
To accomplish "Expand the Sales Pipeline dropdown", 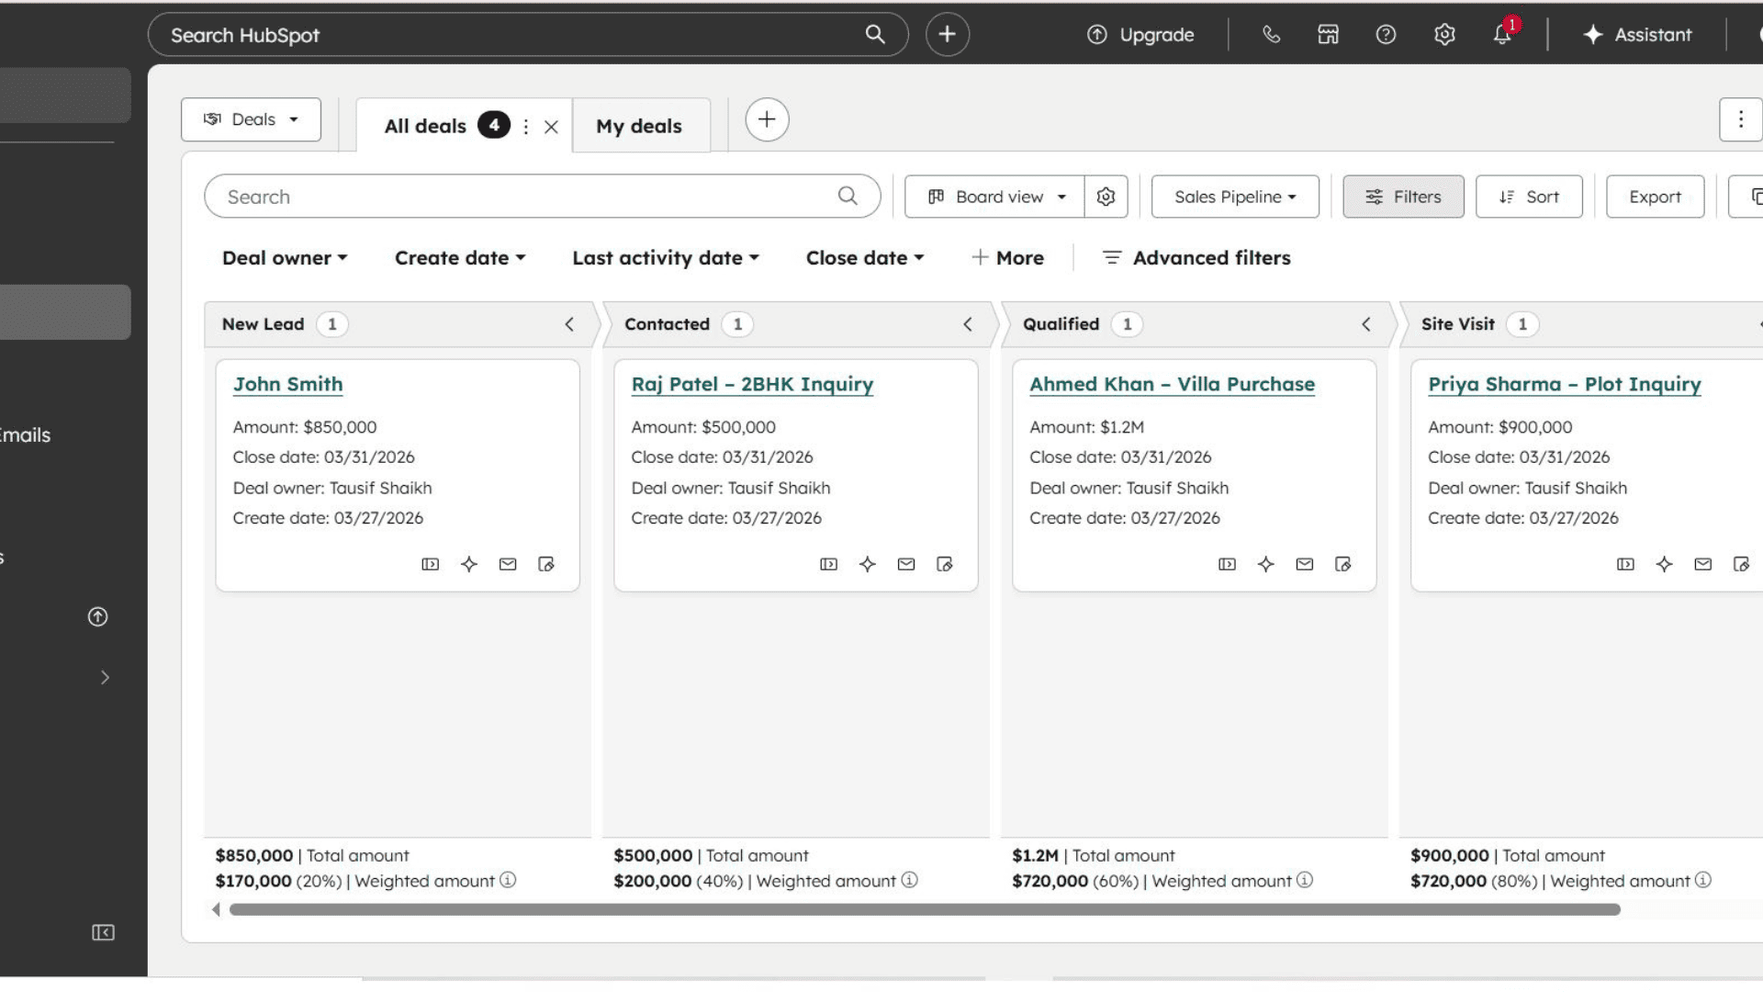I will click(x=1235, y=197).
